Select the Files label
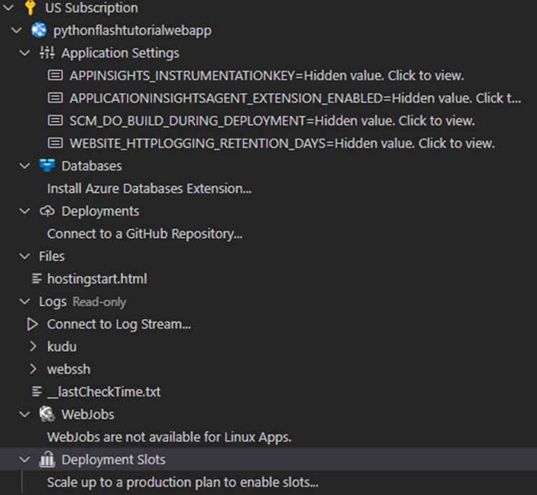537x495 pixels. [x=52, y=256]
